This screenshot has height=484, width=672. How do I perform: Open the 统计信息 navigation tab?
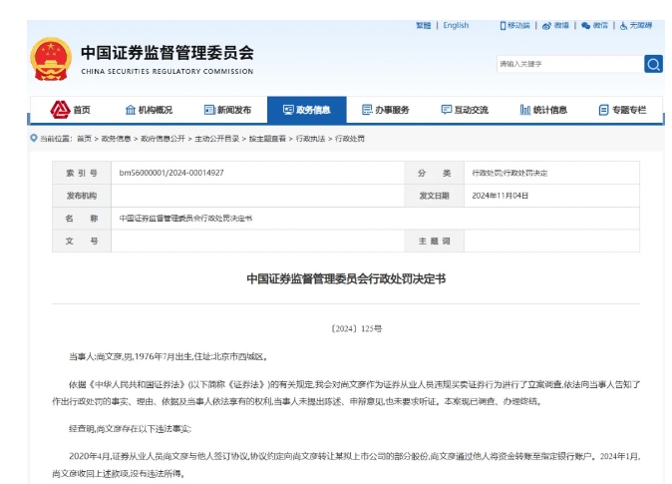tap(543, 110)
